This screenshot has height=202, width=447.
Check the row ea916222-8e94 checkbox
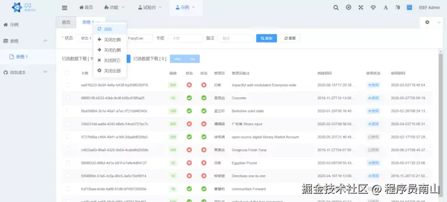tap(68, 85)
